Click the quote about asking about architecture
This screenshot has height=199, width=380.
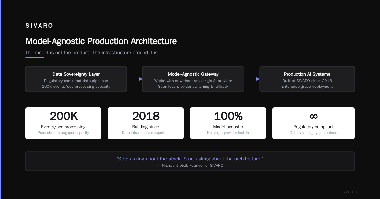pyautogui.click(x=190, y=159)
